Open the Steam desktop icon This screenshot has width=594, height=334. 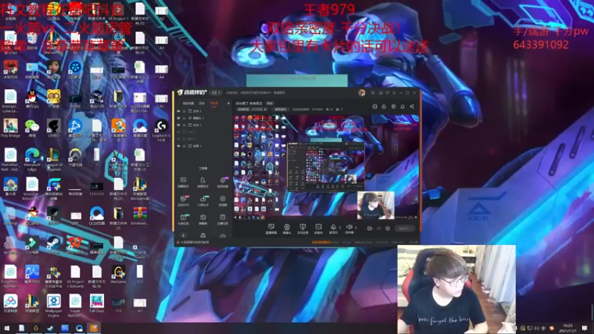tap(53, 245)
